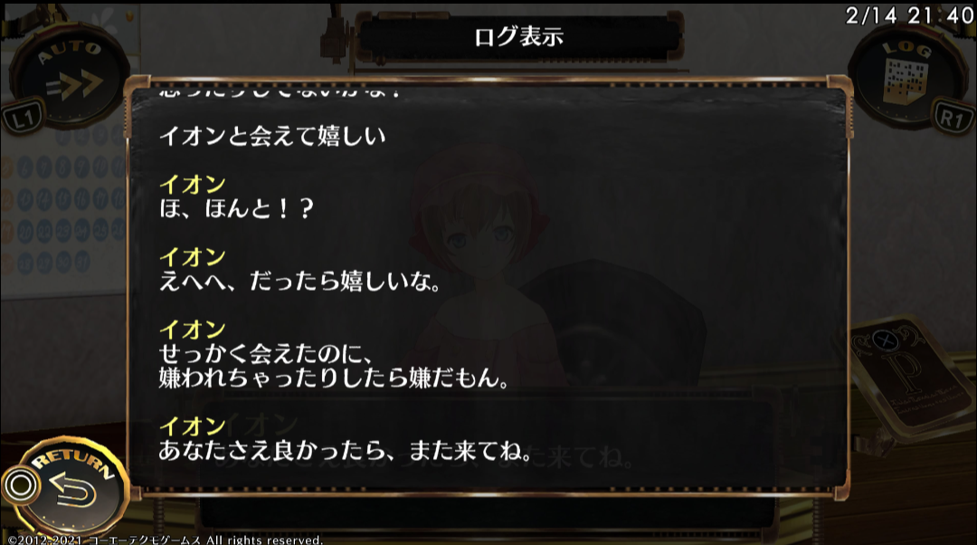The height and width of the screenshot is (545, 977).
Task: Click the 2/14 21:40 date time display
Action: click(x=909, y=15)
